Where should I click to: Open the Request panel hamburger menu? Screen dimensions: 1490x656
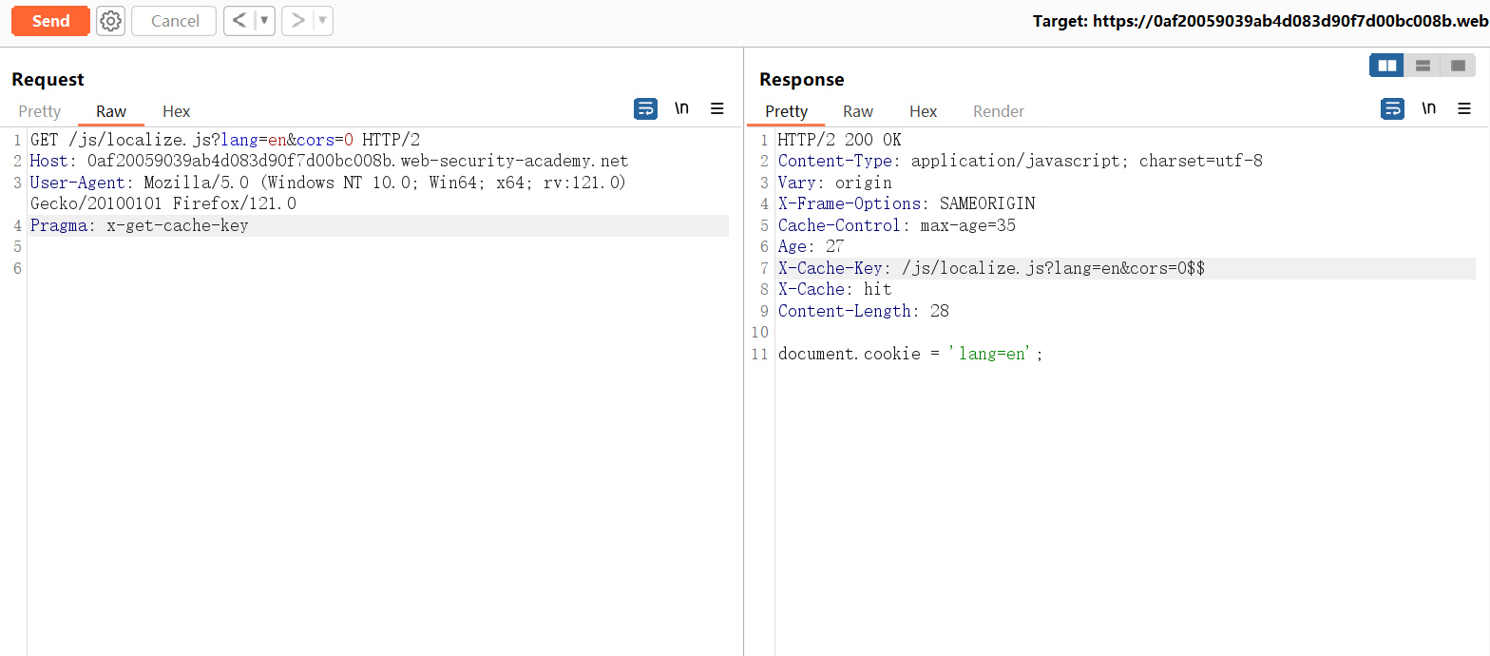pyautogui.click(x=717, y=108)
